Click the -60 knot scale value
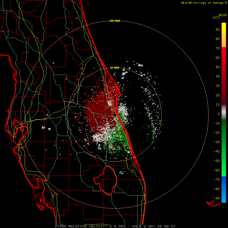 pos(217,170)
